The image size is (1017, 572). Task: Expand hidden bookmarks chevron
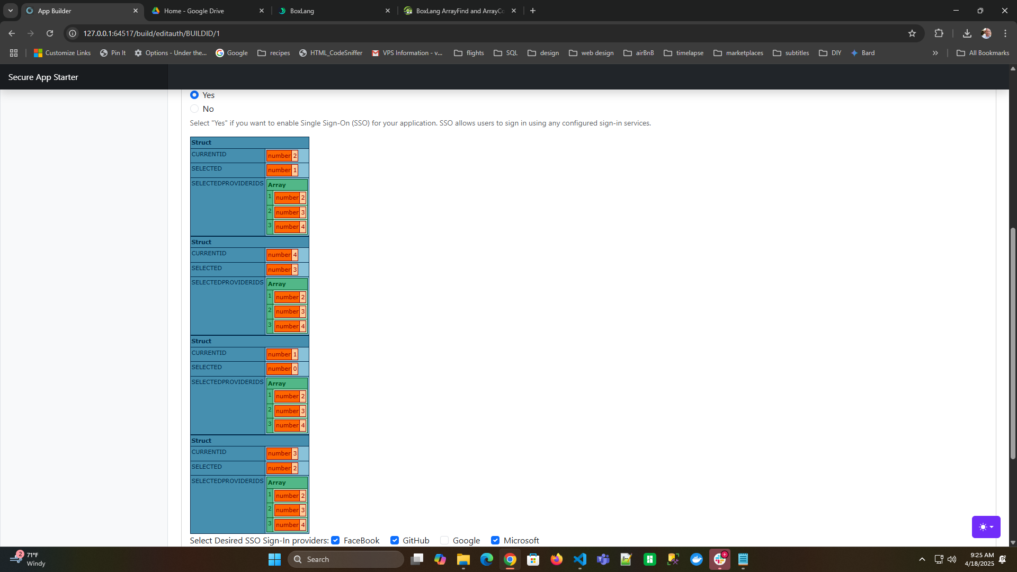pyautogui.click(x=935, y=53)
